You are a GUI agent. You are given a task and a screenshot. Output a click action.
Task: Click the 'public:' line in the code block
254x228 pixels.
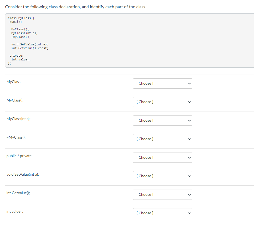pos(16,21)
